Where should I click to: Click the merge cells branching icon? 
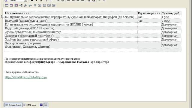point(21,5)
